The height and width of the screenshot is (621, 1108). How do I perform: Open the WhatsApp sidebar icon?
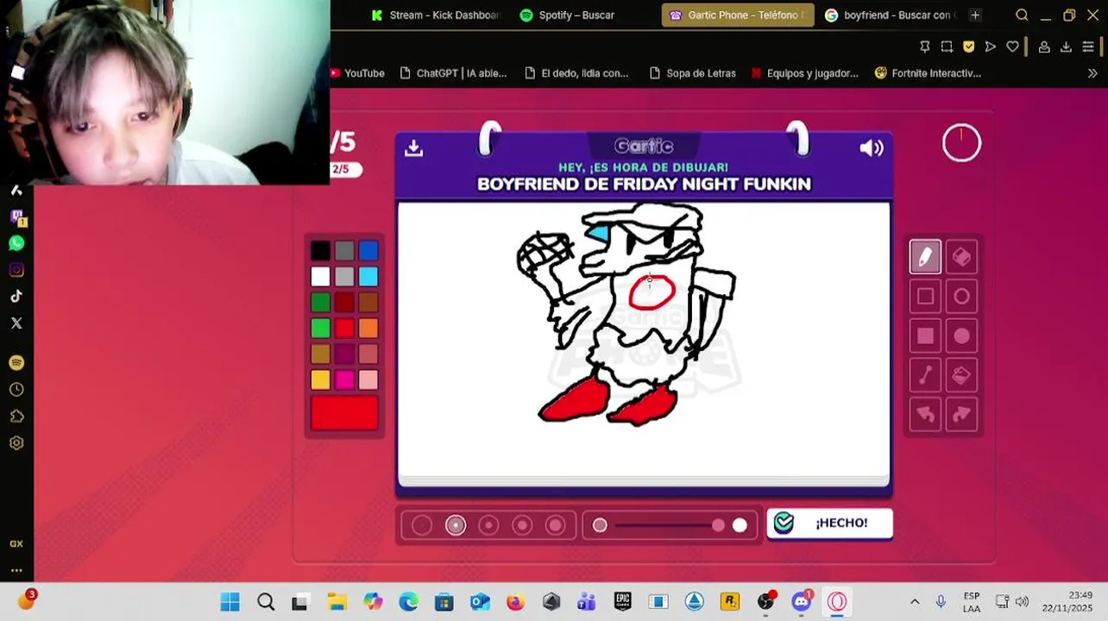click(x=16, y=243)
